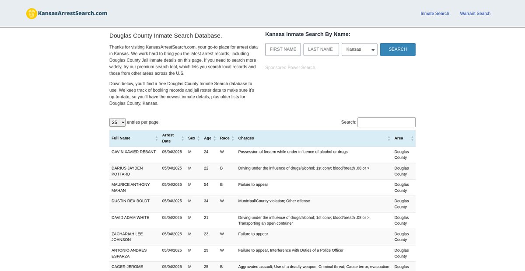Click the Sponsored Power Search text
Screen dimensions: 525x271
(290, 68)
